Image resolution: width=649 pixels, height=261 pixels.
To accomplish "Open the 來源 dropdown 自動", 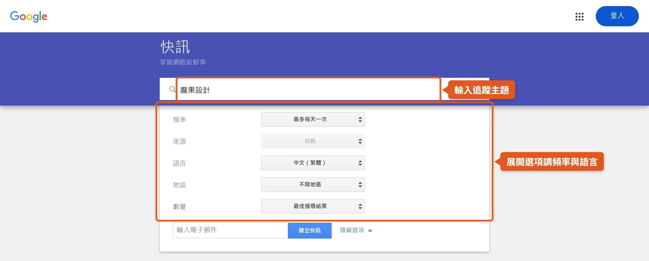I will coord(313,141).
